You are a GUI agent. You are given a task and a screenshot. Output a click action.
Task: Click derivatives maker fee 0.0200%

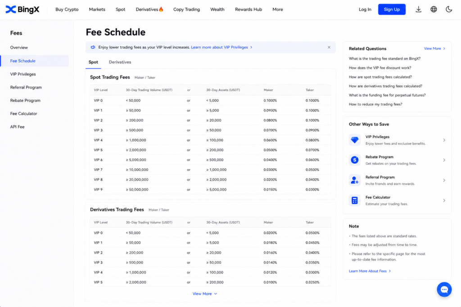point(270,233)
